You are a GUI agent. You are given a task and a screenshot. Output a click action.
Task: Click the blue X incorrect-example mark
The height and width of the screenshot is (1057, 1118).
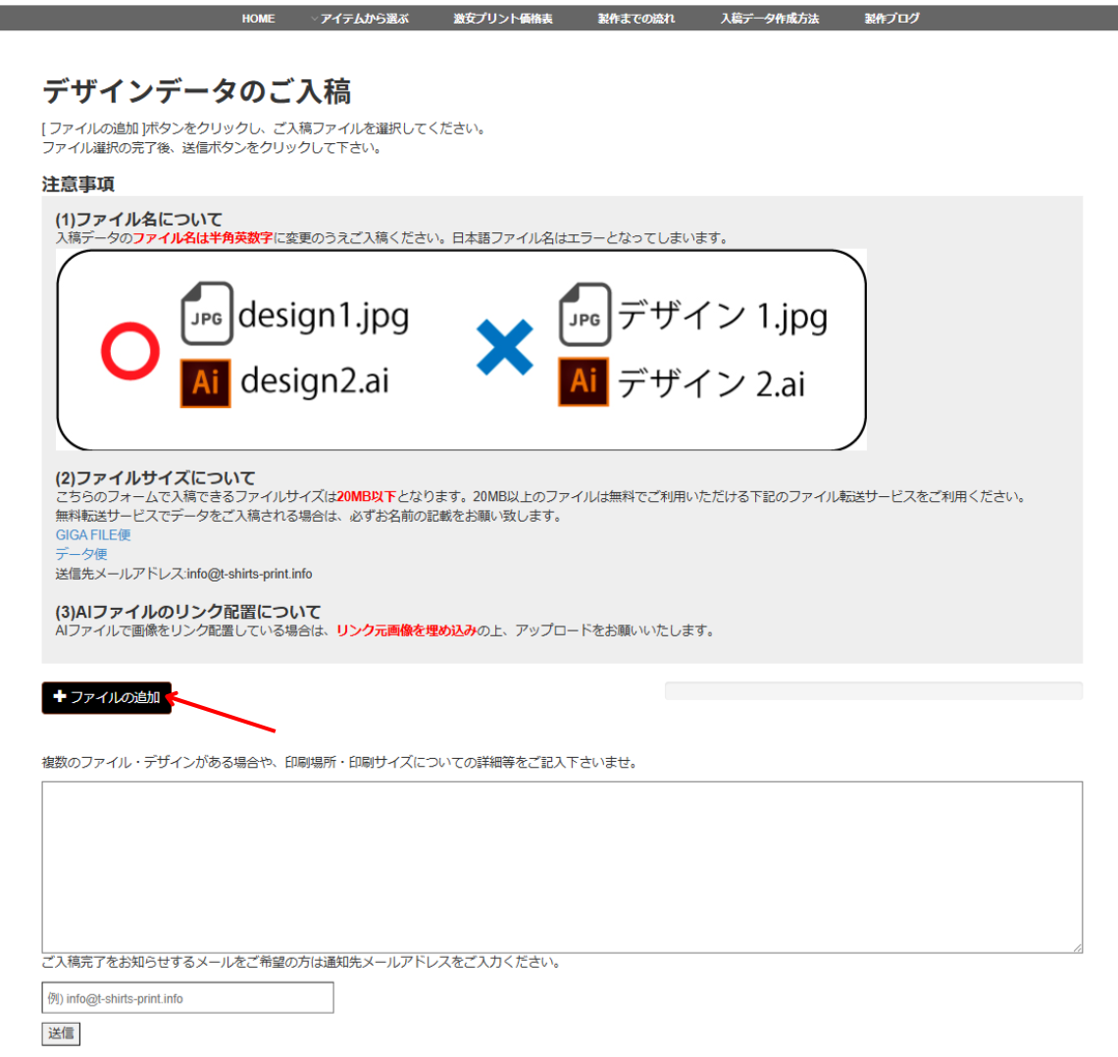tap(504, 347)
